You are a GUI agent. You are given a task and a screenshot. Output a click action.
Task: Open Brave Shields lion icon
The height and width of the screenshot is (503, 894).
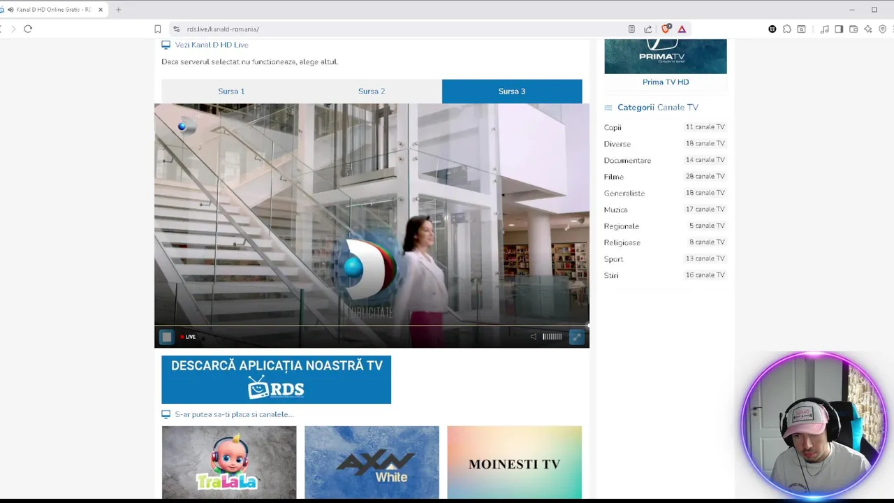[666, 29]
